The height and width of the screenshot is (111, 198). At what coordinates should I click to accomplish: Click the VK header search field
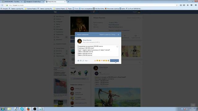80,12
